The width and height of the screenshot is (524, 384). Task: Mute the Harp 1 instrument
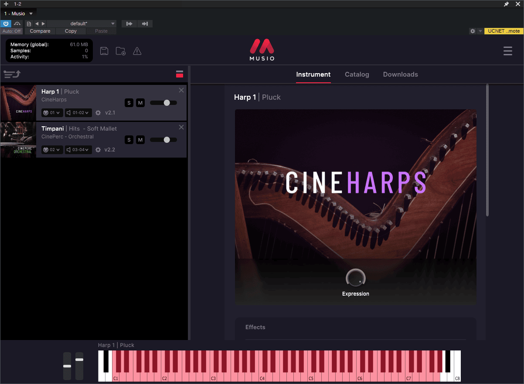140,103
